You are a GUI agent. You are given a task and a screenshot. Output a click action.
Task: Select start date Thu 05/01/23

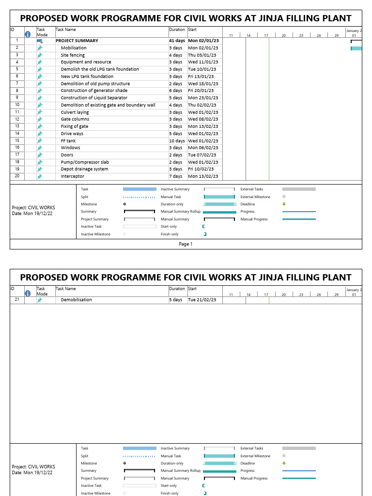click(x=202, y=55)
